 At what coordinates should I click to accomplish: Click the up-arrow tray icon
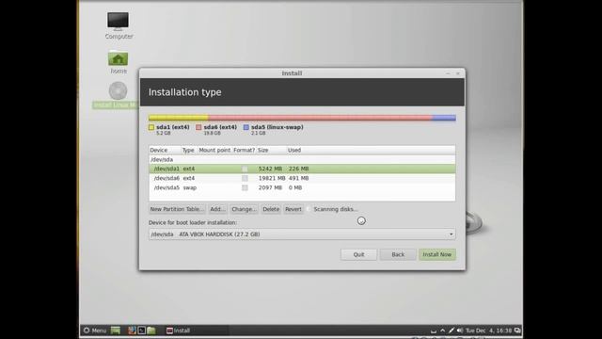[442, 331]
